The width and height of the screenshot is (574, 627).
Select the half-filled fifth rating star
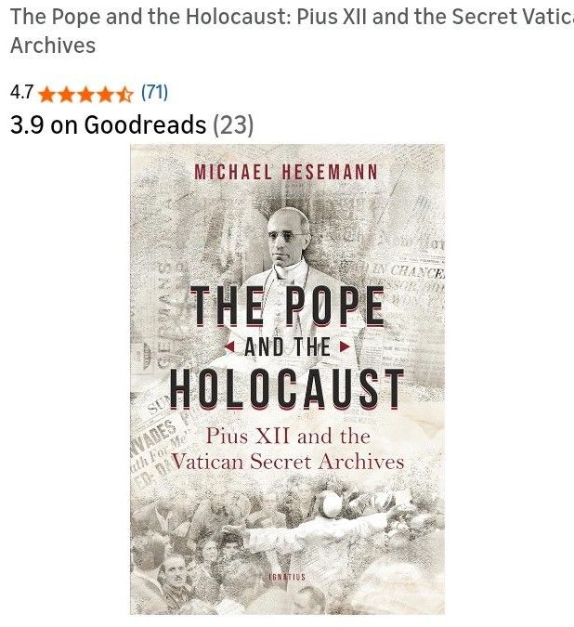pyautogui.click(x=124, y=95)
